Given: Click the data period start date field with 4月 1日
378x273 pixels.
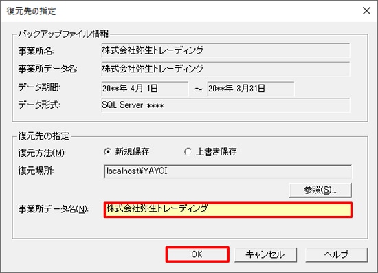Looking at the screenshot, I should [x=145, y=89].
